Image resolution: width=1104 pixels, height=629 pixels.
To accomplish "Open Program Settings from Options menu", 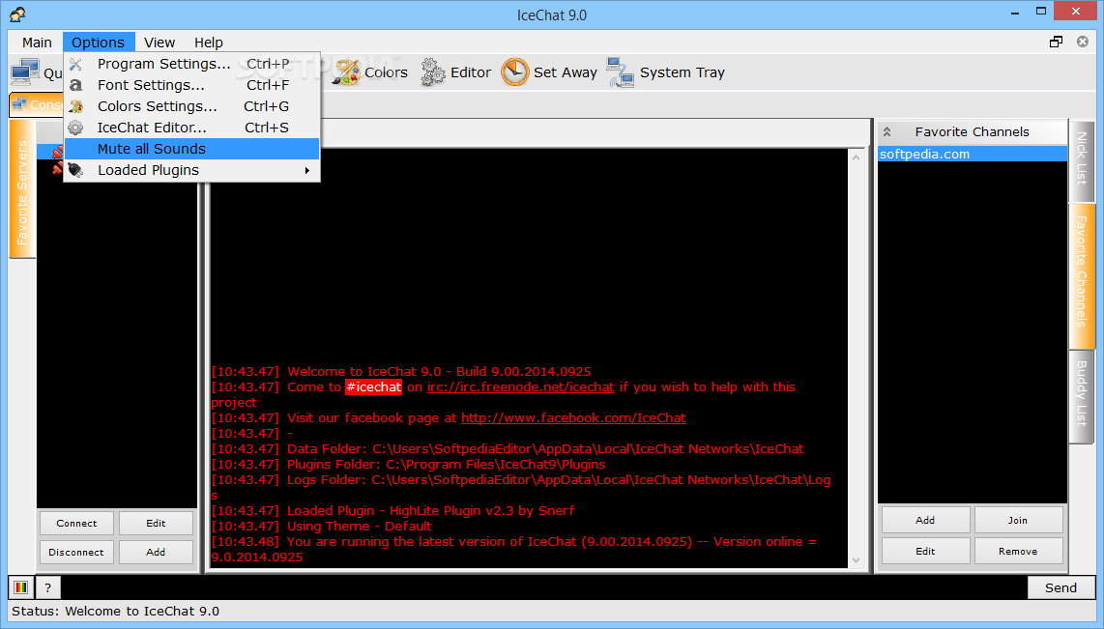I will click(191, 64).
